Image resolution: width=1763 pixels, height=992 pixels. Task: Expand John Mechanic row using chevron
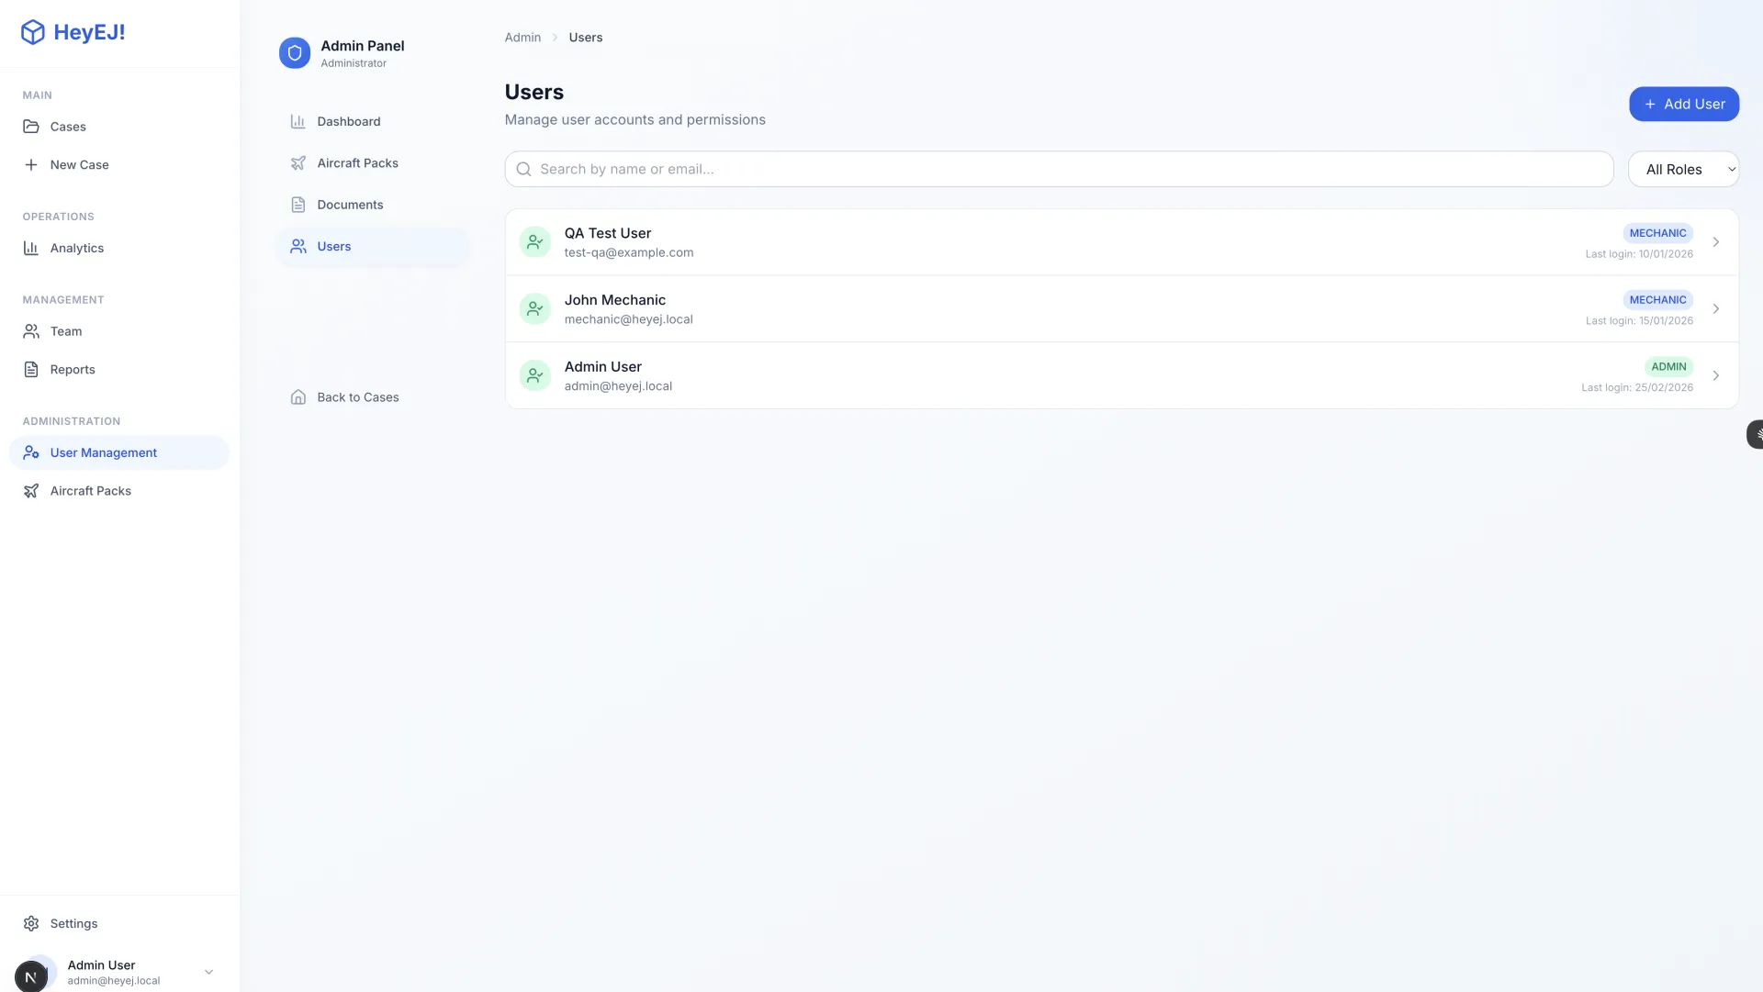(x=1715, y=309)
